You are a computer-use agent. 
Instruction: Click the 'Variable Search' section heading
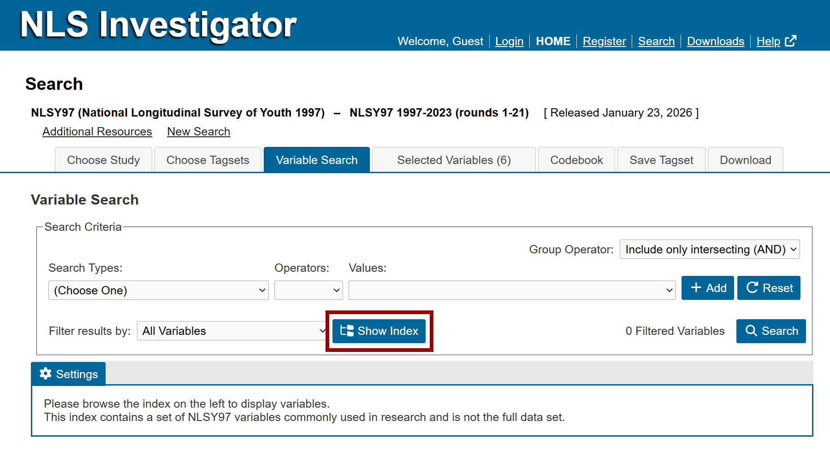pos(85,199)
